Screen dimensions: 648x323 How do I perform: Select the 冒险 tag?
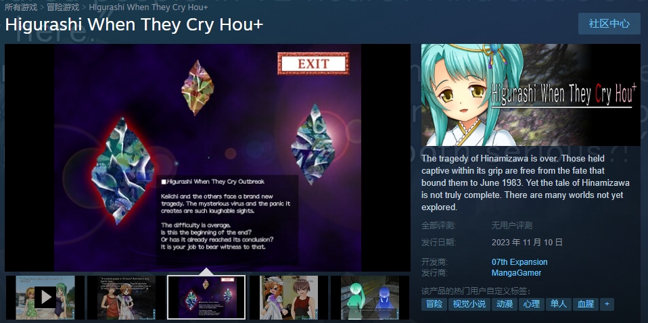point(434,304)
